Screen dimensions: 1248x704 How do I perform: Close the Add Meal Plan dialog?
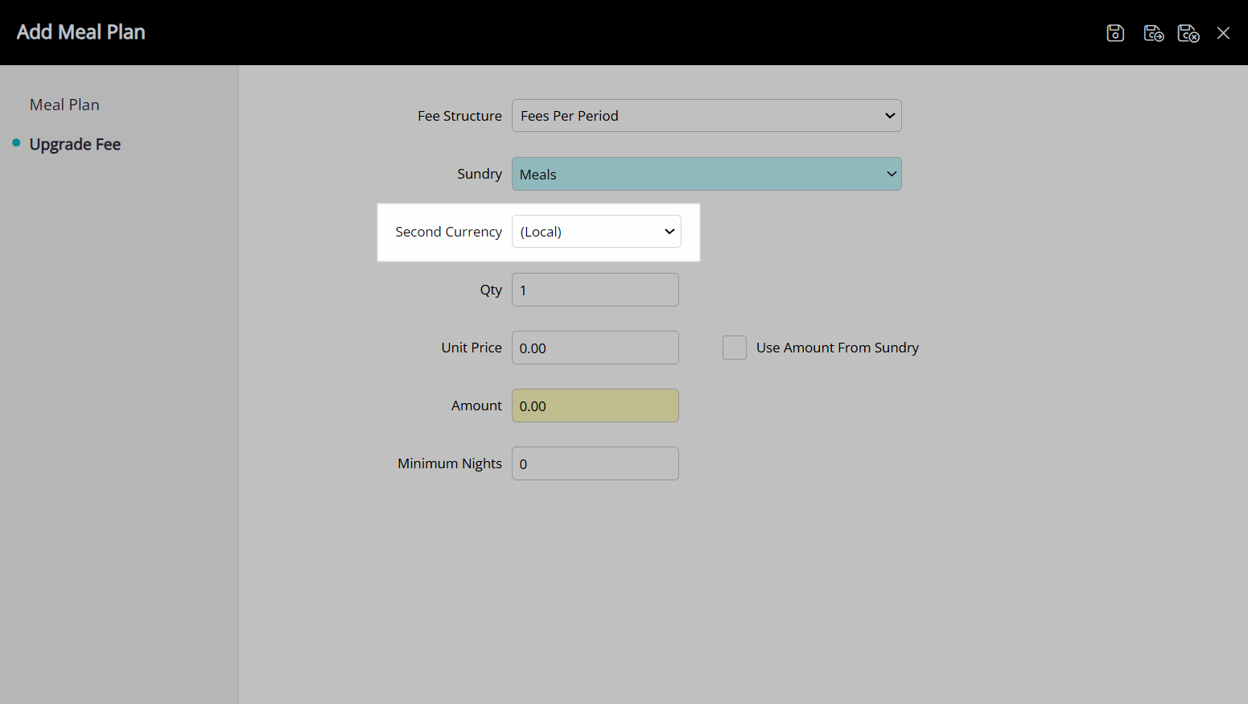[1223, 33]
